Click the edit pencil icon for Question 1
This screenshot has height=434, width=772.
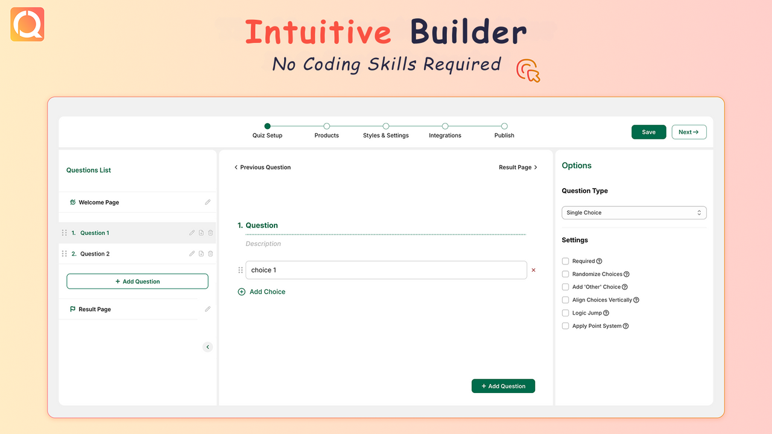point(192,233)
